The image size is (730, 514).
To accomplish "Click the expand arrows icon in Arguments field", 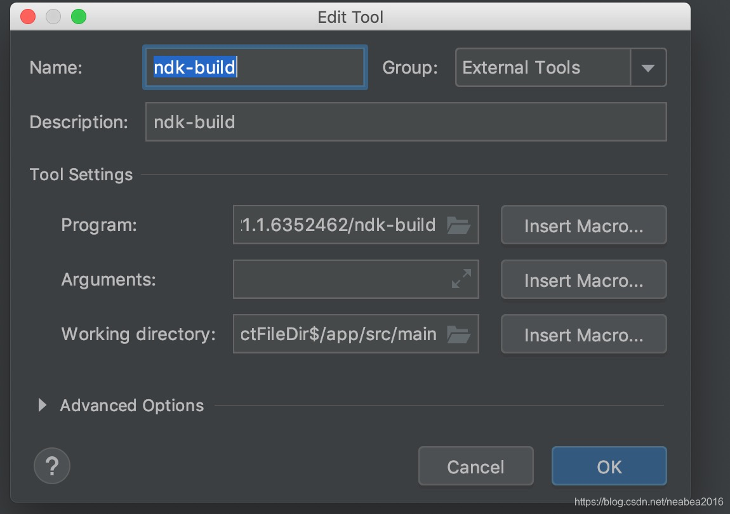I will pos(461,279).
